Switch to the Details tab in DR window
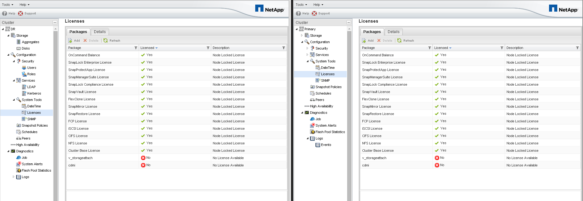The width and height of the screenshot is (583, 201). point(100,32)
